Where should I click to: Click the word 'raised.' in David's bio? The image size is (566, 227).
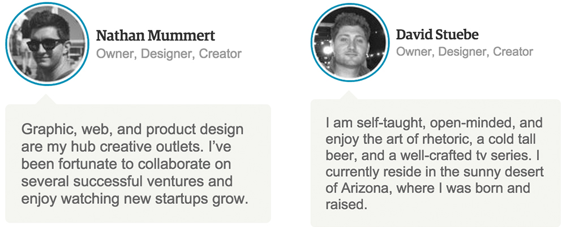tap(346, 204)
